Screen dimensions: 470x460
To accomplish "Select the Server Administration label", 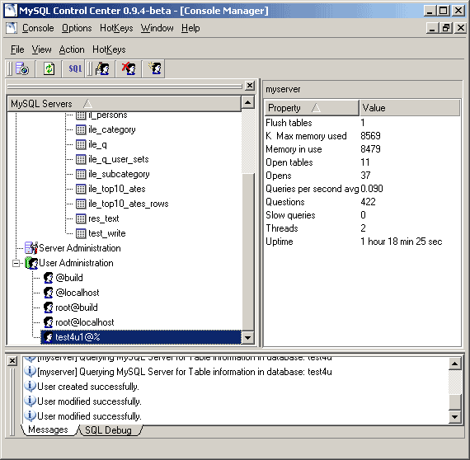I will 80,248.
